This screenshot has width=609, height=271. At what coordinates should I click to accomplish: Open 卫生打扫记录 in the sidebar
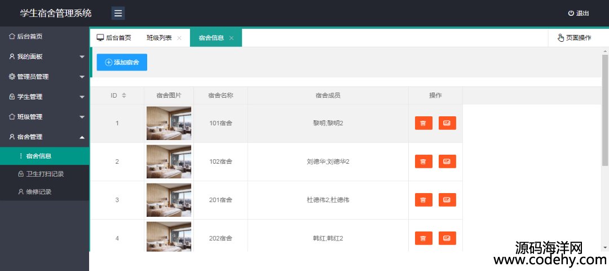[45, 174]
